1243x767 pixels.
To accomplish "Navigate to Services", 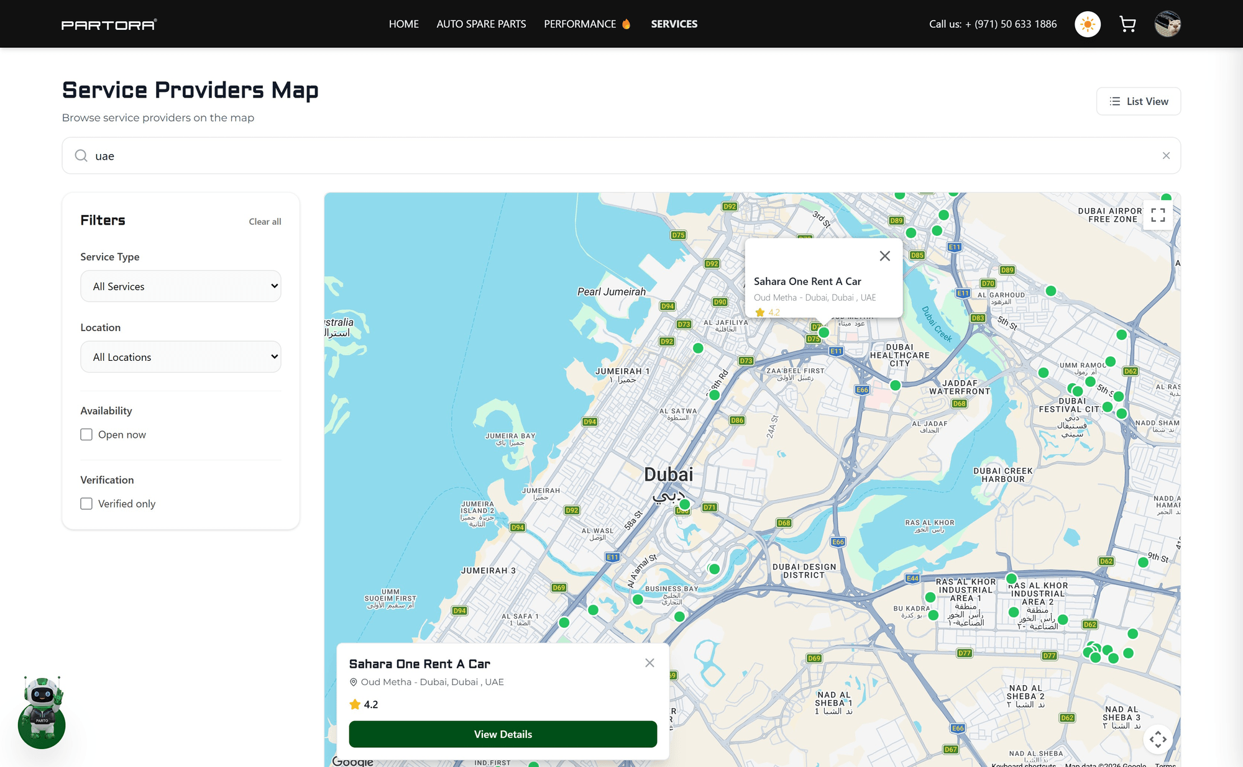I will pos(674,24).
